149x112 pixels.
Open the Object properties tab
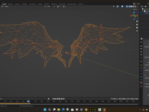pyautogui.click(x=141, y=65)
